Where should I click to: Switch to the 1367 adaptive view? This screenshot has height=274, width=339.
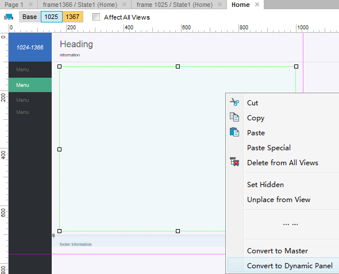[x=72, y=17]
